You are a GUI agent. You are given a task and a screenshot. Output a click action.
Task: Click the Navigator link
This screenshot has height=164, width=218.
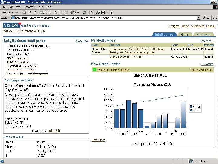[174, 26]
